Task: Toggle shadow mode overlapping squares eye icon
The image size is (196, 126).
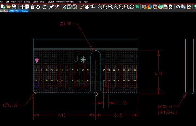Action: click(x=155, y=7)
